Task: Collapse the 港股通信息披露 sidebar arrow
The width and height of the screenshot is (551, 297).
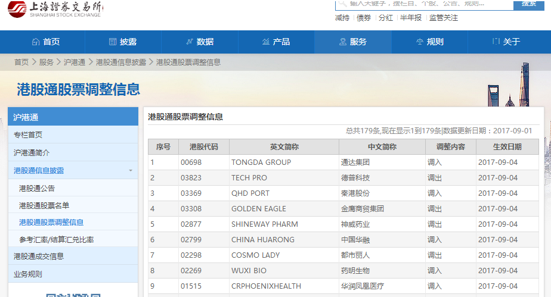Action: click(x=131, y=170)
